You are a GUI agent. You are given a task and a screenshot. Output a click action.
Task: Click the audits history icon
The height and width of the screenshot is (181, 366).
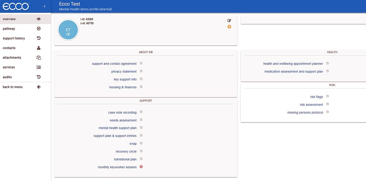click(39, 77)
